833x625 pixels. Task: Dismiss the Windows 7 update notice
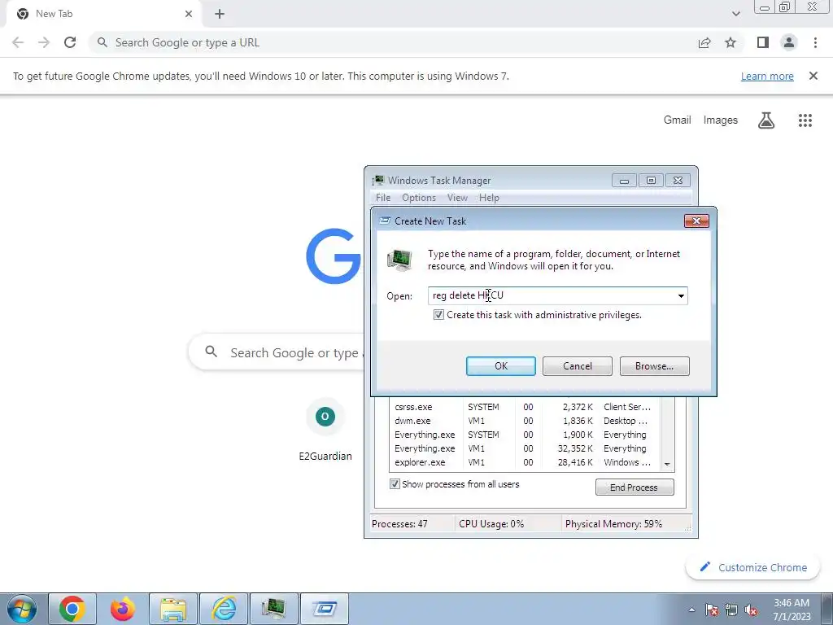point(813,76)
